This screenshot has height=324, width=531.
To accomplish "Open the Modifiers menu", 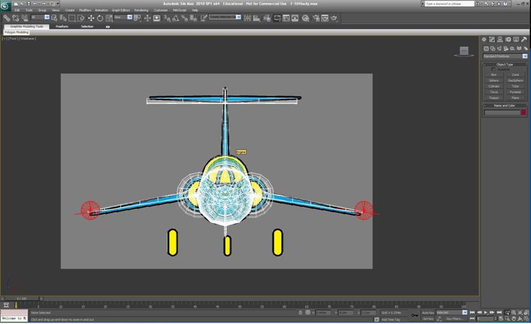I will 85,10.
